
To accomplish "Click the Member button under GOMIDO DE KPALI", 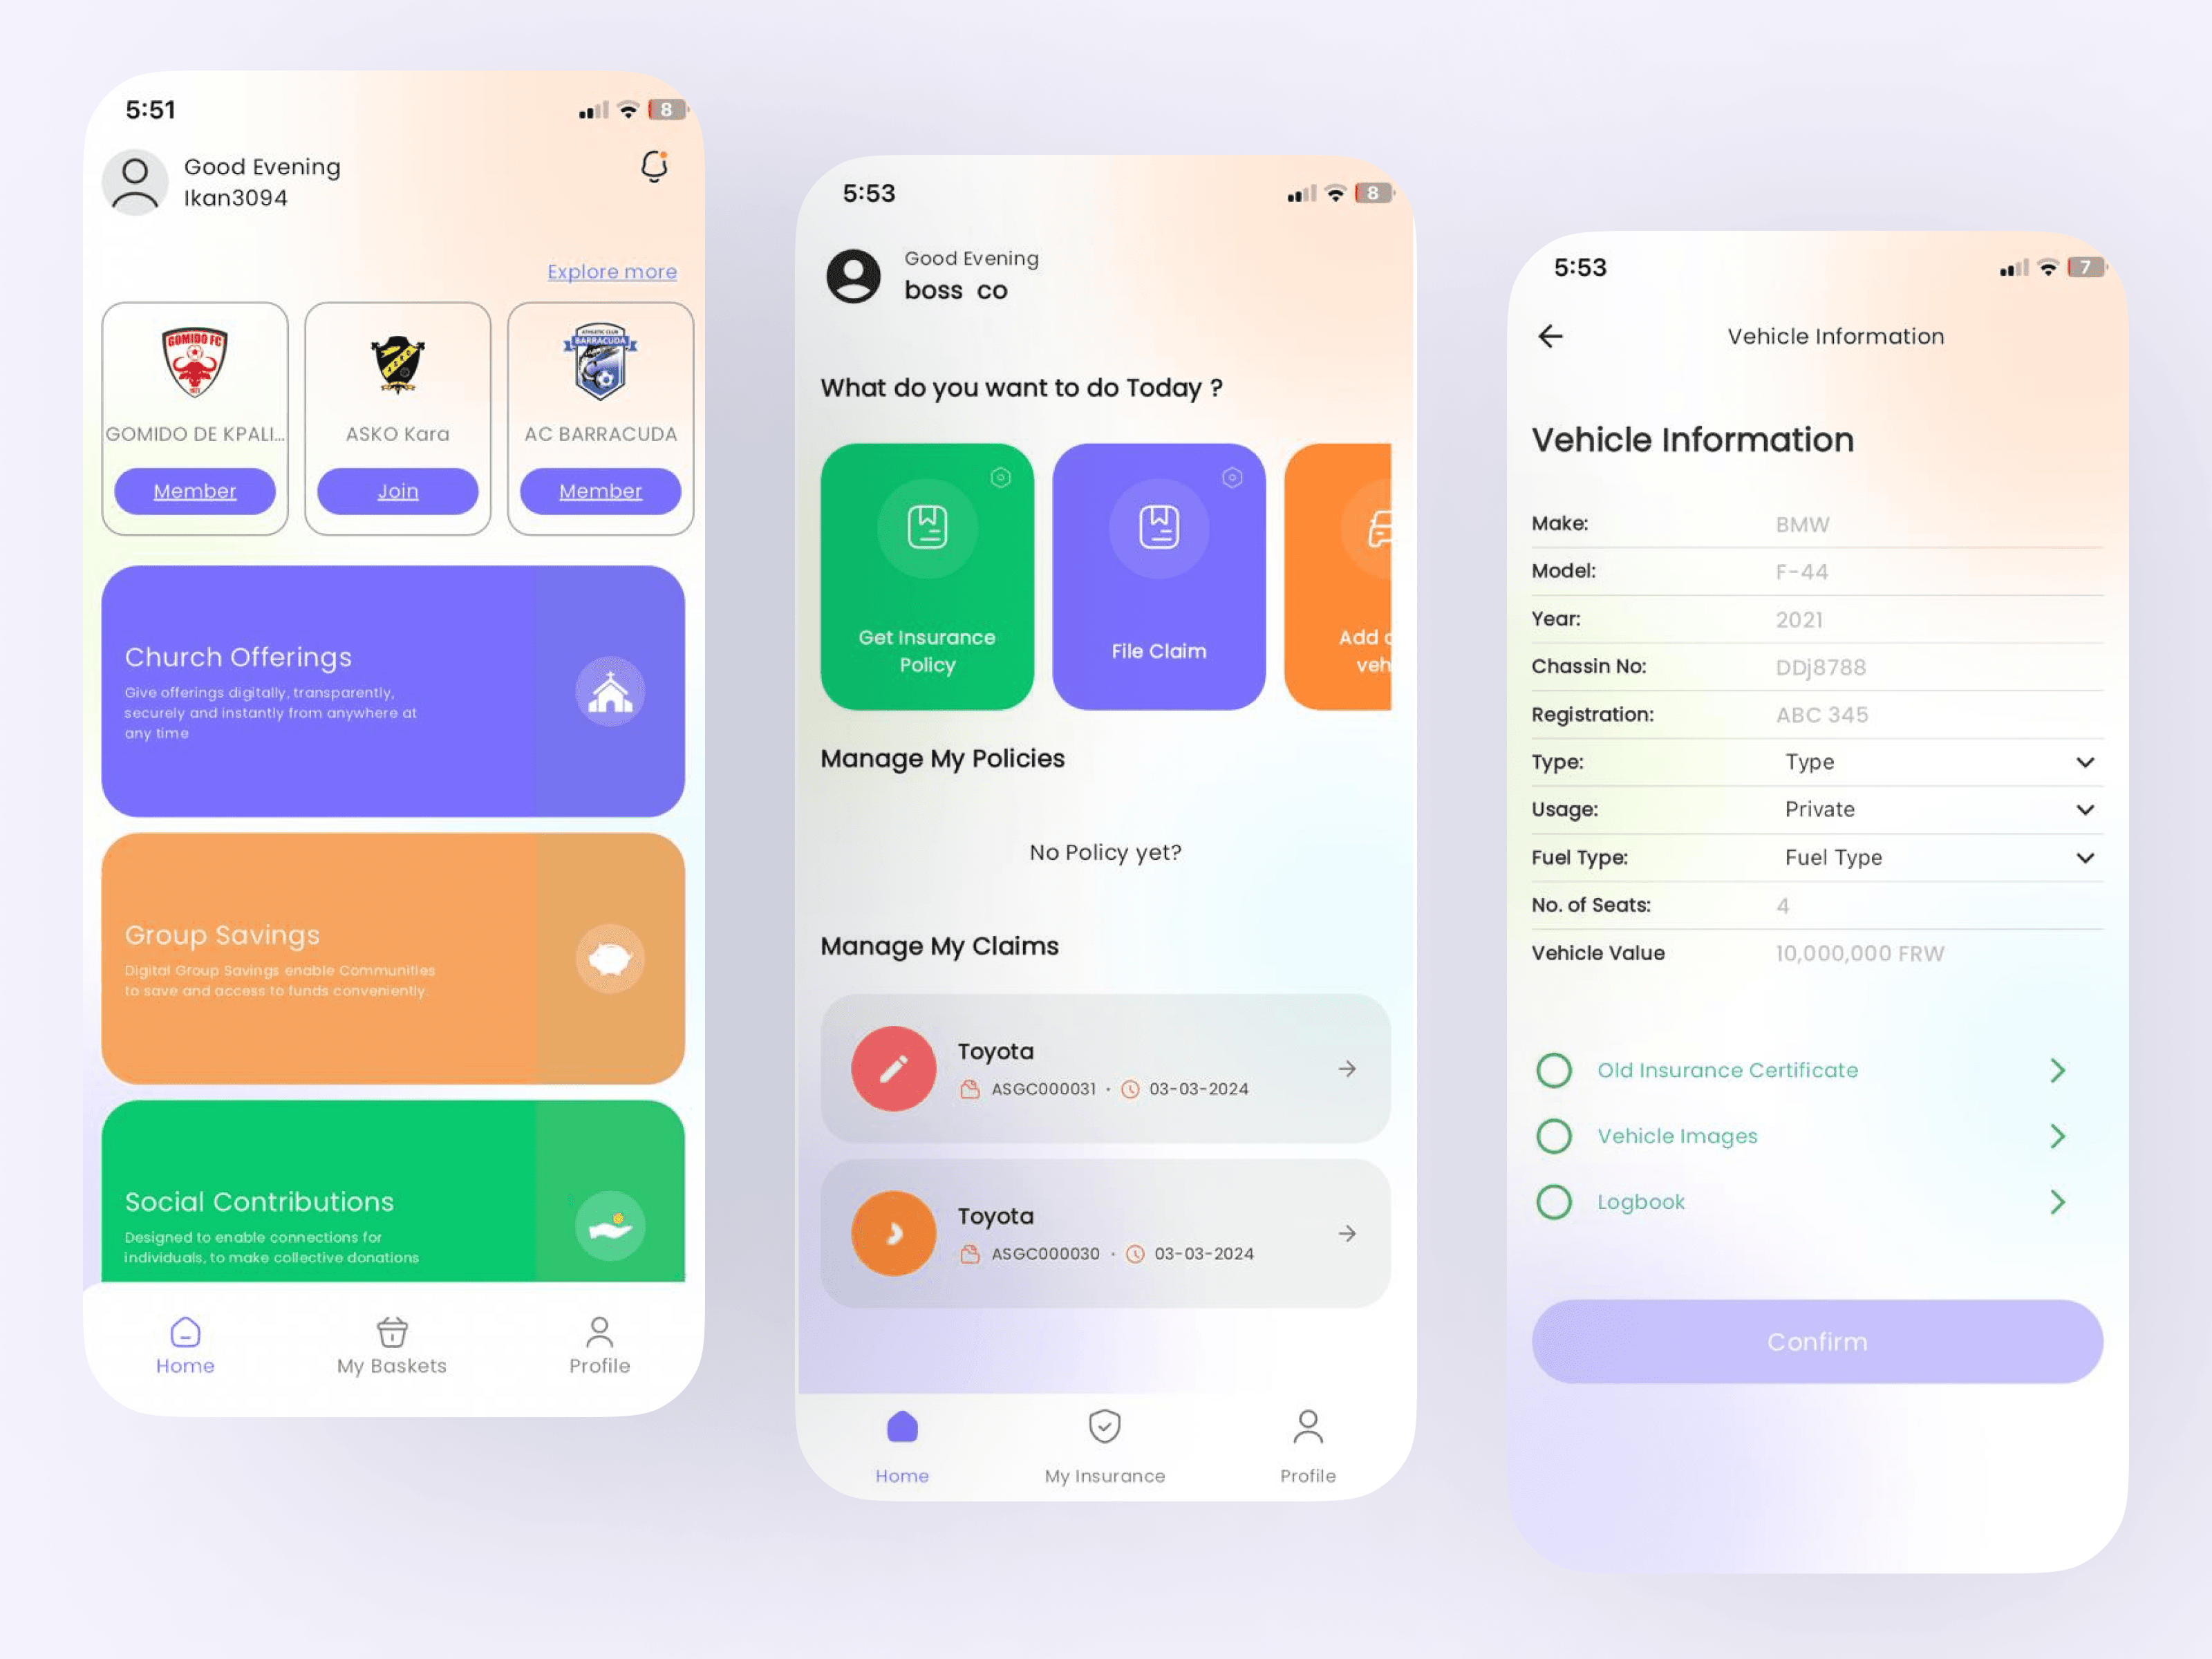I will [x=195, y=489].
